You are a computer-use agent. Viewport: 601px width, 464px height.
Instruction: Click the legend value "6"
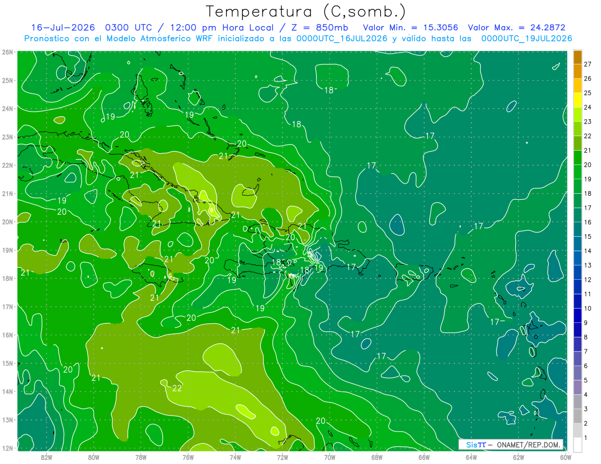coord(586,366)
